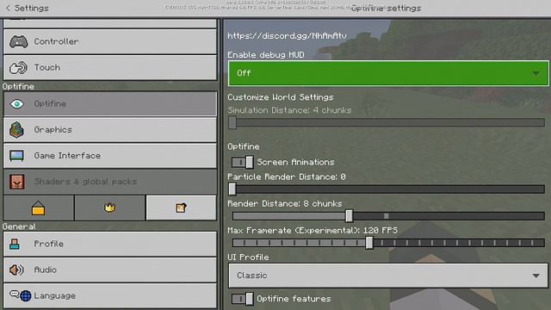Open the Enable debug HUD dropdown
Image resolution: width=551 pixels, height=310 pixels.
(388, 73)
